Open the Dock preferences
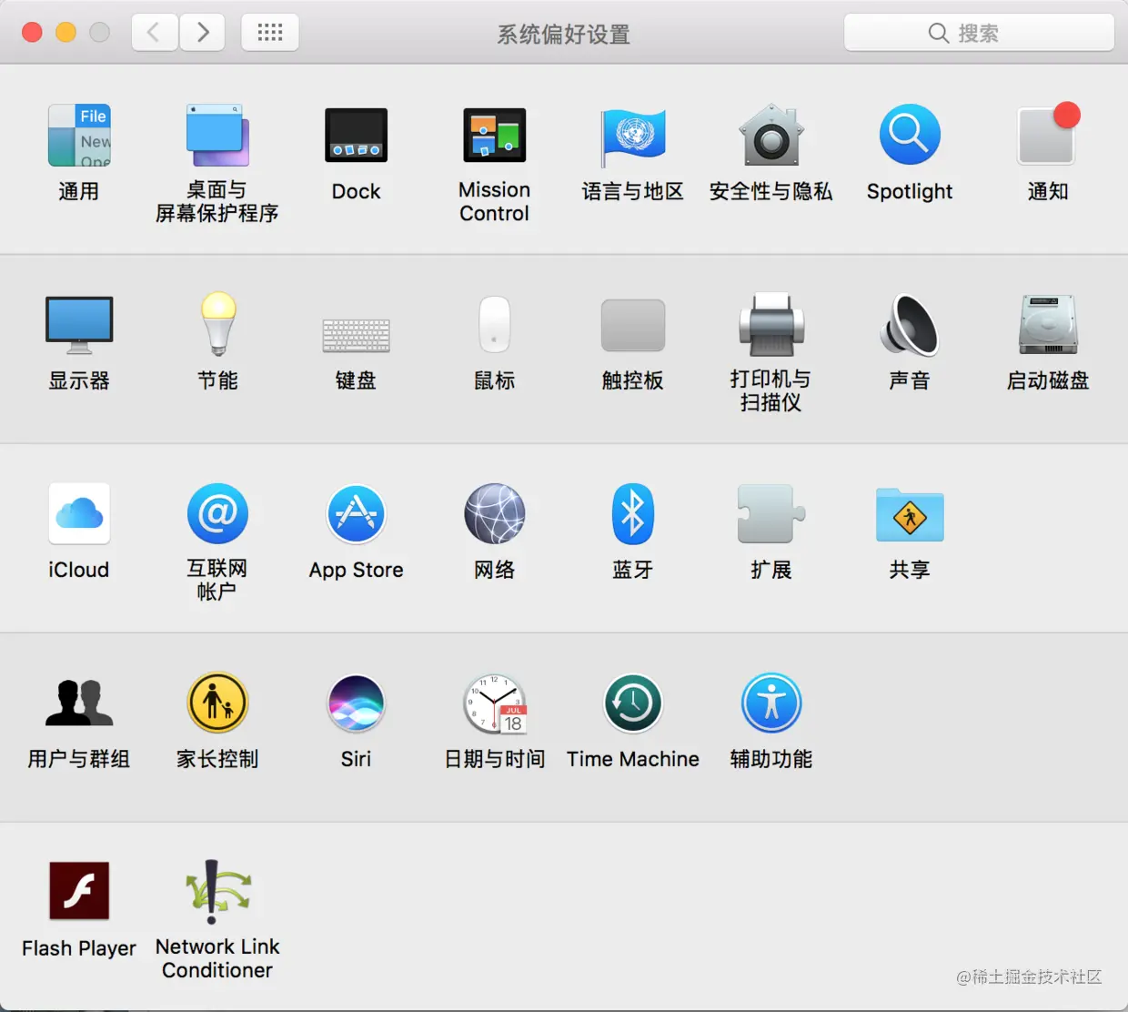The image size is (1128, 1012). (356, 136)
